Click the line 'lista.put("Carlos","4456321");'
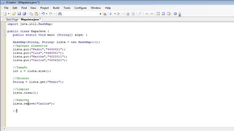This screenshot has height=131, width=234. tap(40, 60)
